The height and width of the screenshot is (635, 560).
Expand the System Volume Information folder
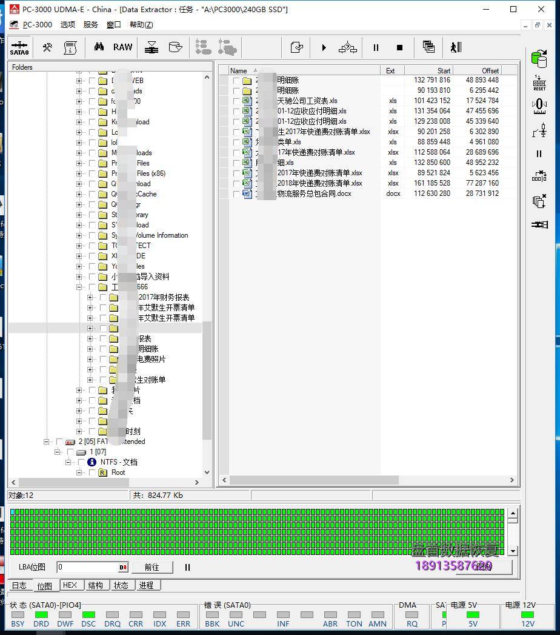click(x=79, y=235)
